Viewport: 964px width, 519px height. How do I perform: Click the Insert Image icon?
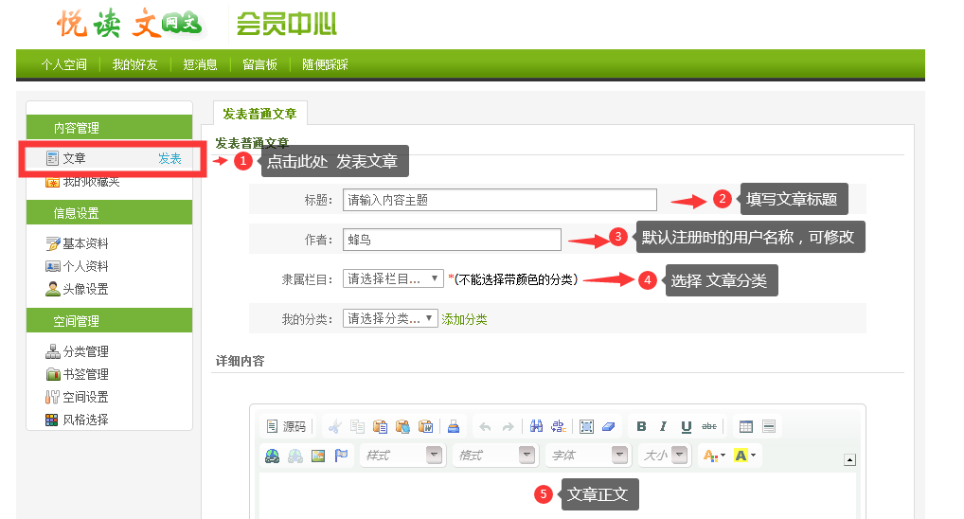318,456
